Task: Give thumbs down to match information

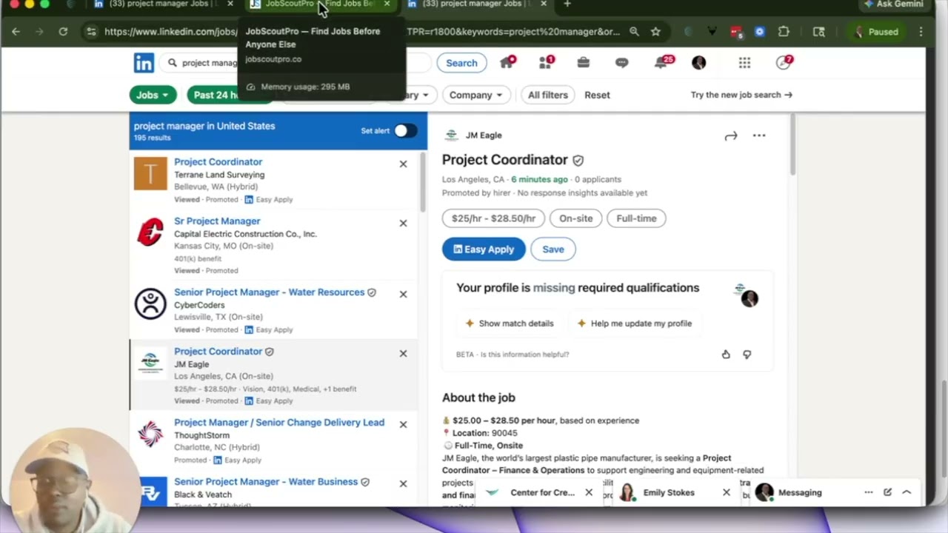Action: [x=747, y=355]
